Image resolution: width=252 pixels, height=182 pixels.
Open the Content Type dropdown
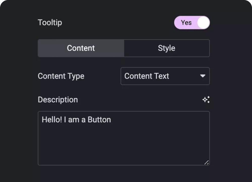[165, 76]
